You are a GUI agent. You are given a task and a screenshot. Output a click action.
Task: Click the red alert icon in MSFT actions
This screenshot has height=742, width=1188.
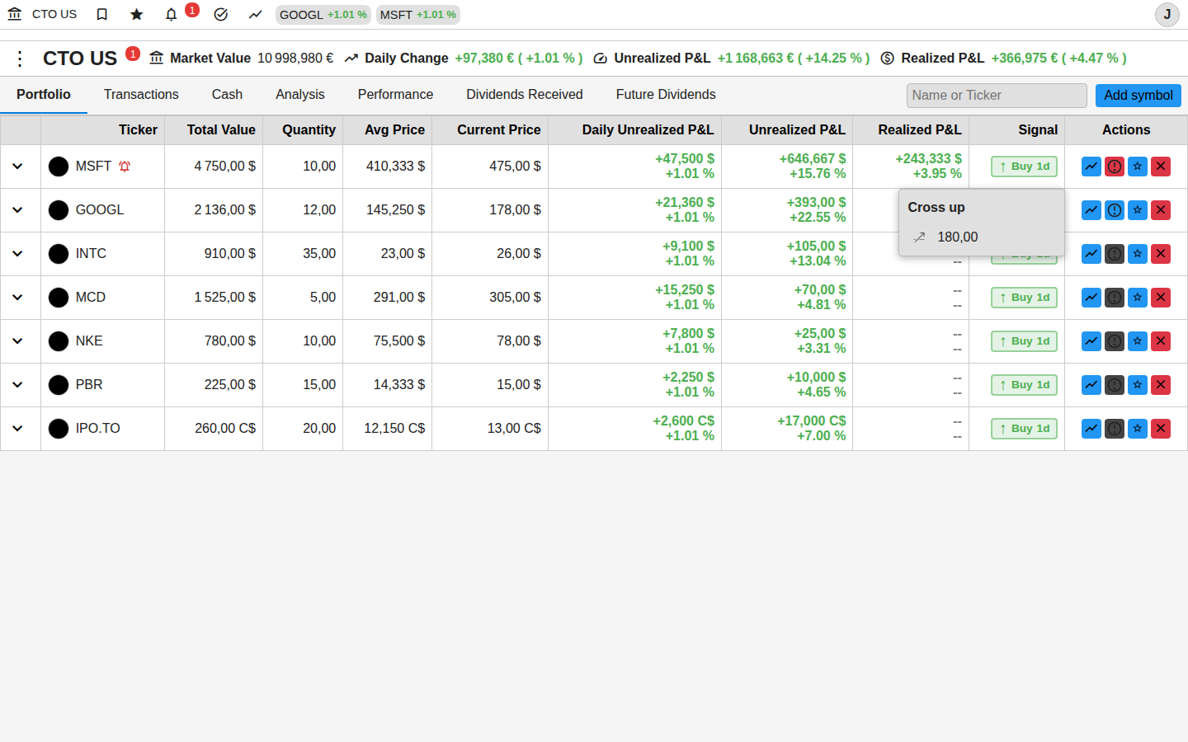[x=1115, y=167]
